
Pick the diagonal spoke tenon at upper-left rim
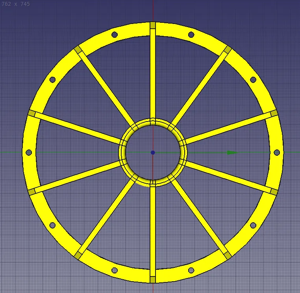[x=78, y=49]
